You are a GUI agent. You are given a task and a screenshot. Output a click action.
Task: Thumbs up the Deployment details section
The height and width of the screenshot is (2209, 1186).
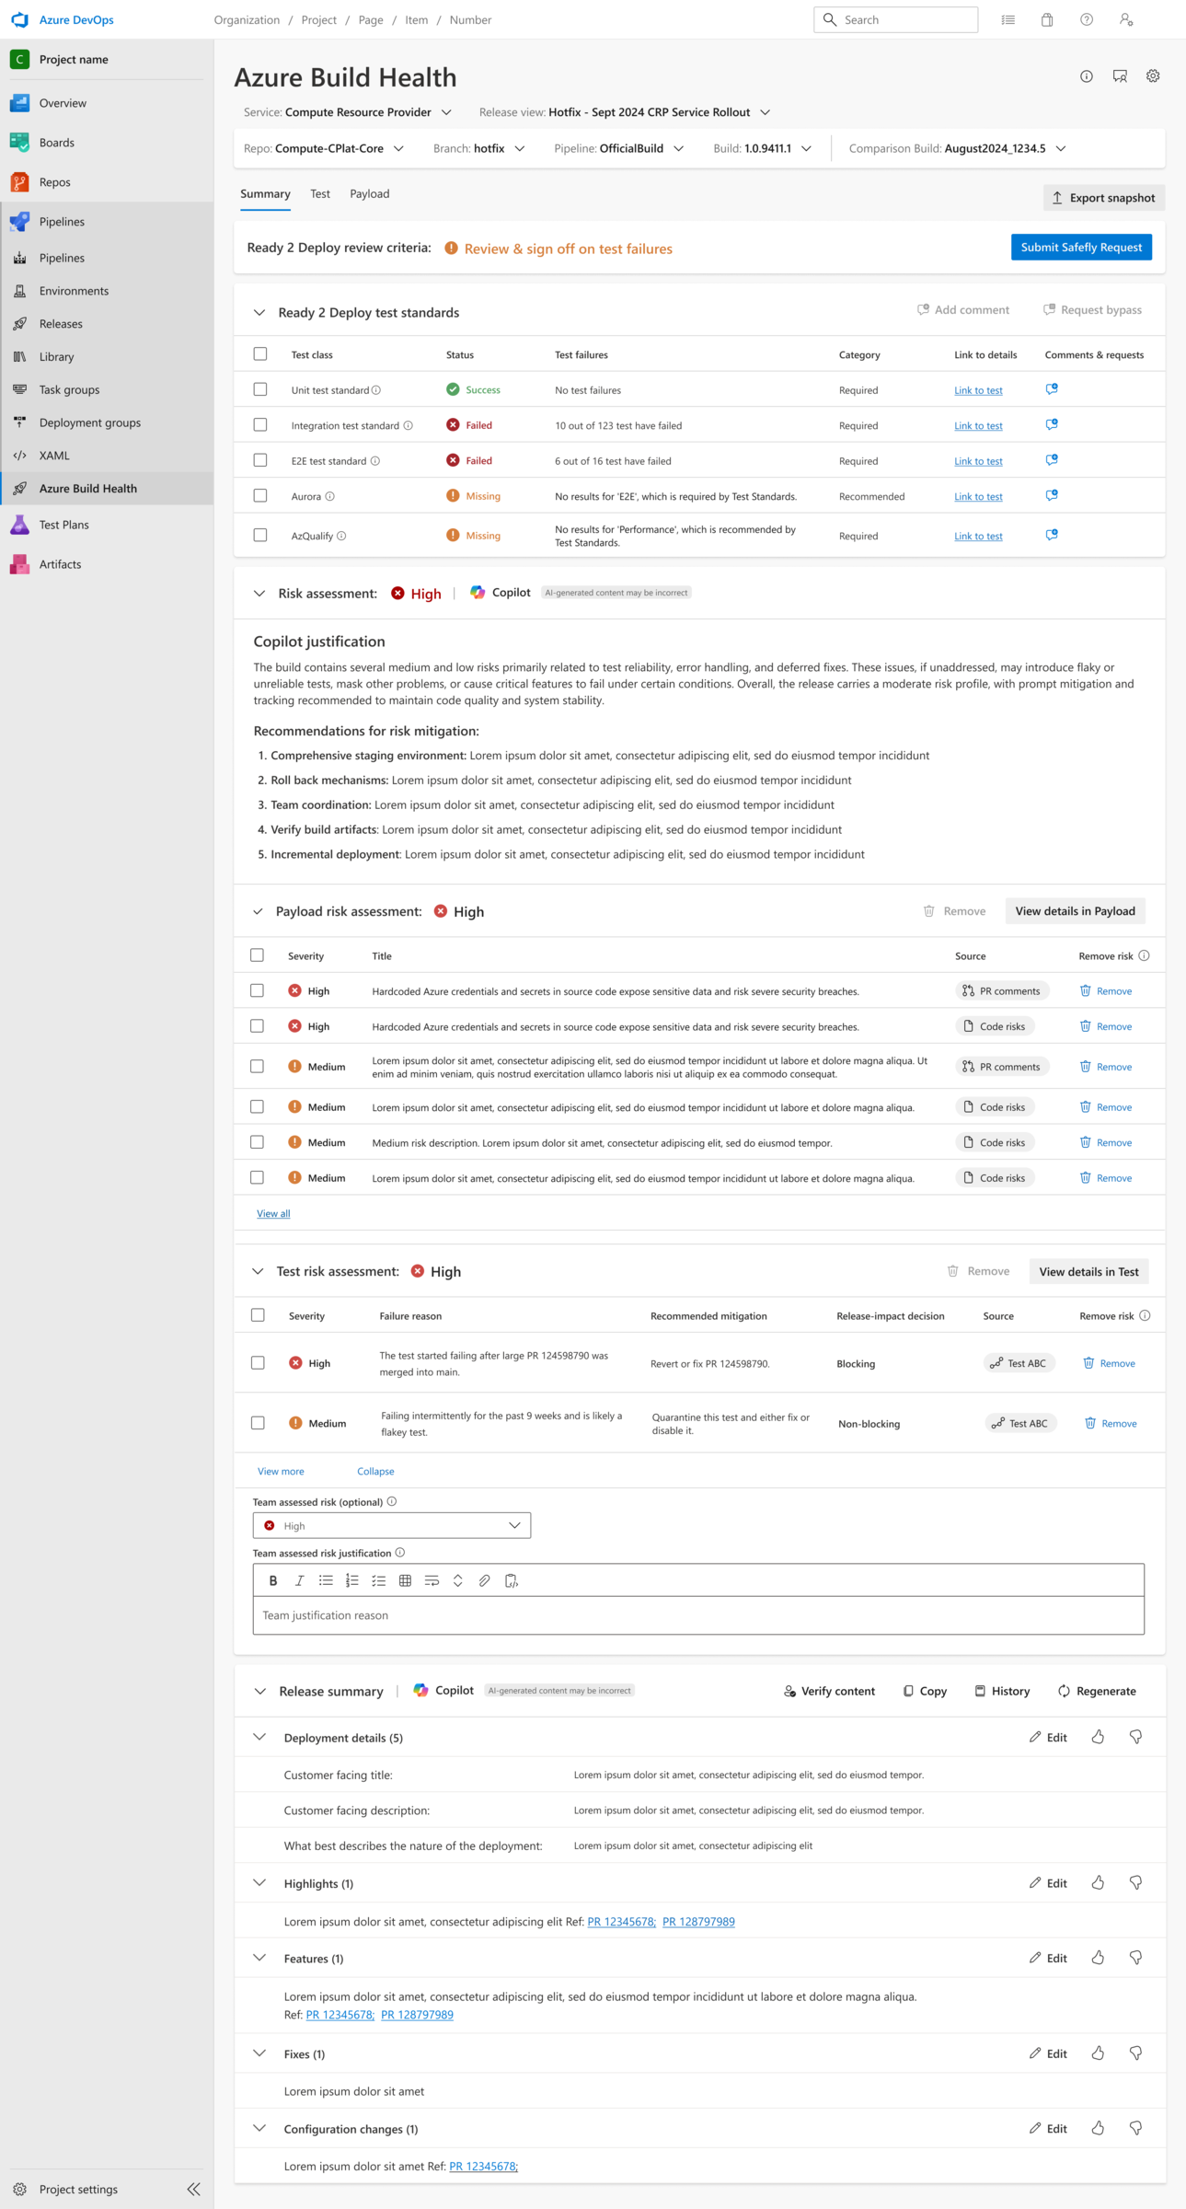1098,1737
